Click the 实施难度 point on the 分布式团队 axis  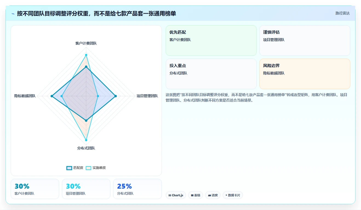(x=86, y=140)
